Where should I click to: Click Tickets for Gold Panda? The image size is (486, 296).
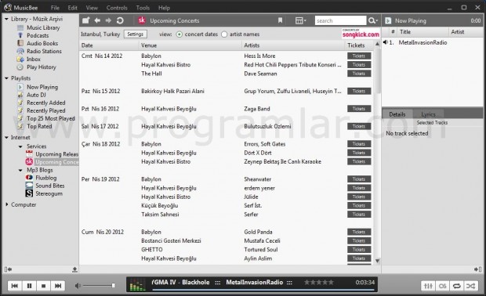coord(359,232)
